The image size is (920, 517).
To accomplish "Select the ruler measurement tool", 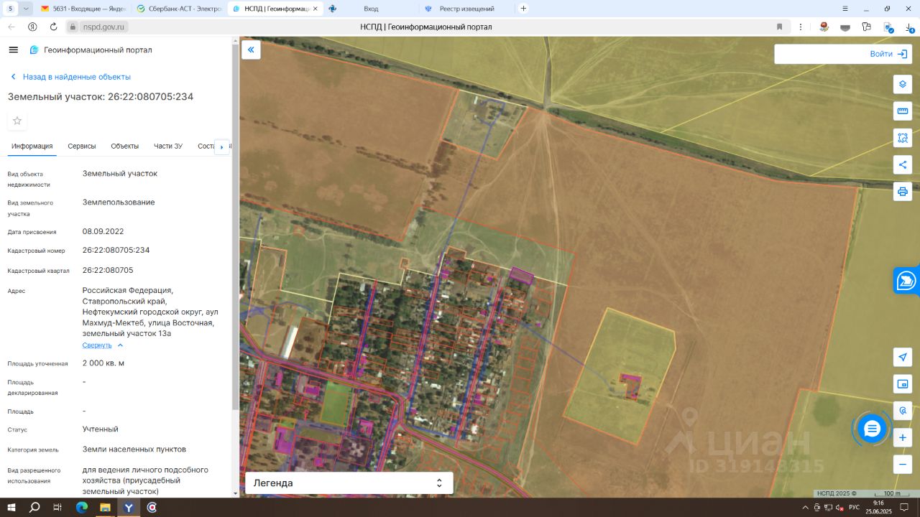I will 903,111.
